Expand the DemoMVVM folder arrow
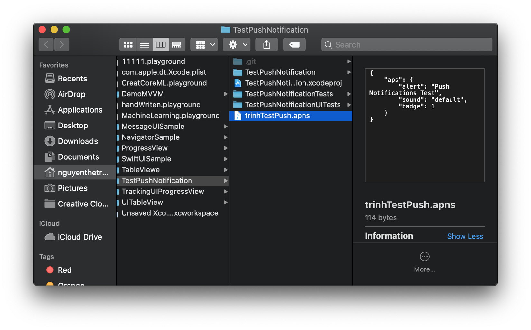The width and height of the screenshot is (531, 330). 226,94
